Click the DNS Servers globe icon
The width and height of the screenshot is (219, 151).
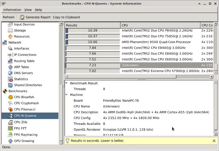pos(11,73)
